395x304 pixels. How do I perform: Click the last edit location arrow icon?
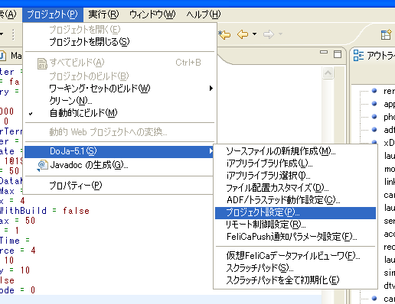[x=224, y=34]
